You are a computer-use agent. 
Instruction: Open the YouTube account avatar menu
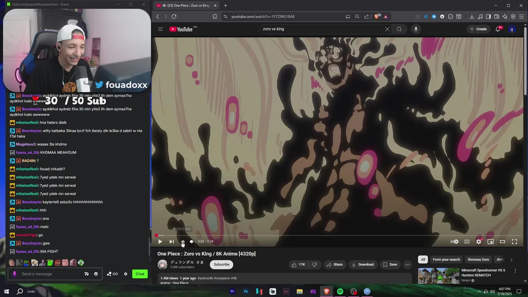coord(512,29)
